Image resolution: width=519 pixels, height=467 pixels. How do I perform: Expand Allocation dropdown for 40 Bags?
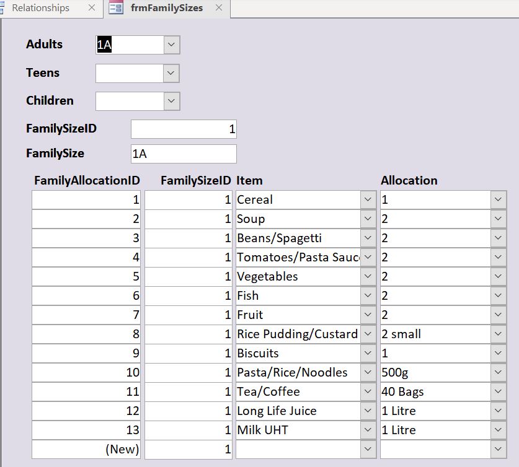pyautogui.click(x=499, y=391)
